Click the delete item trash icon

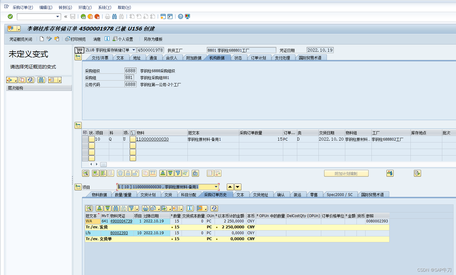[x=120, y=173]
